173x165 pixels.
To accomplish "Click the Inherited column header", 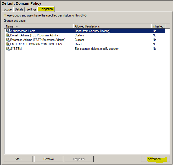I will [x=158, y=26].
